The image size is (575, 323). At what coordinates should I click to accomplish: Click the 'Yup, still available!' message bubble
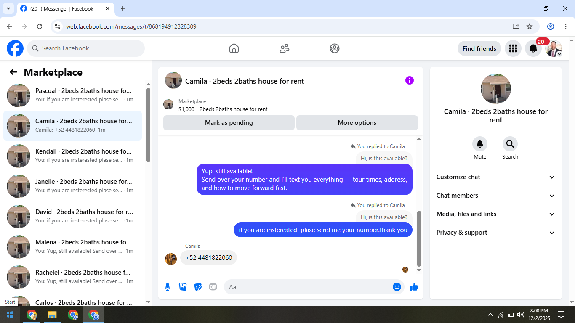(x=304, y=180)
